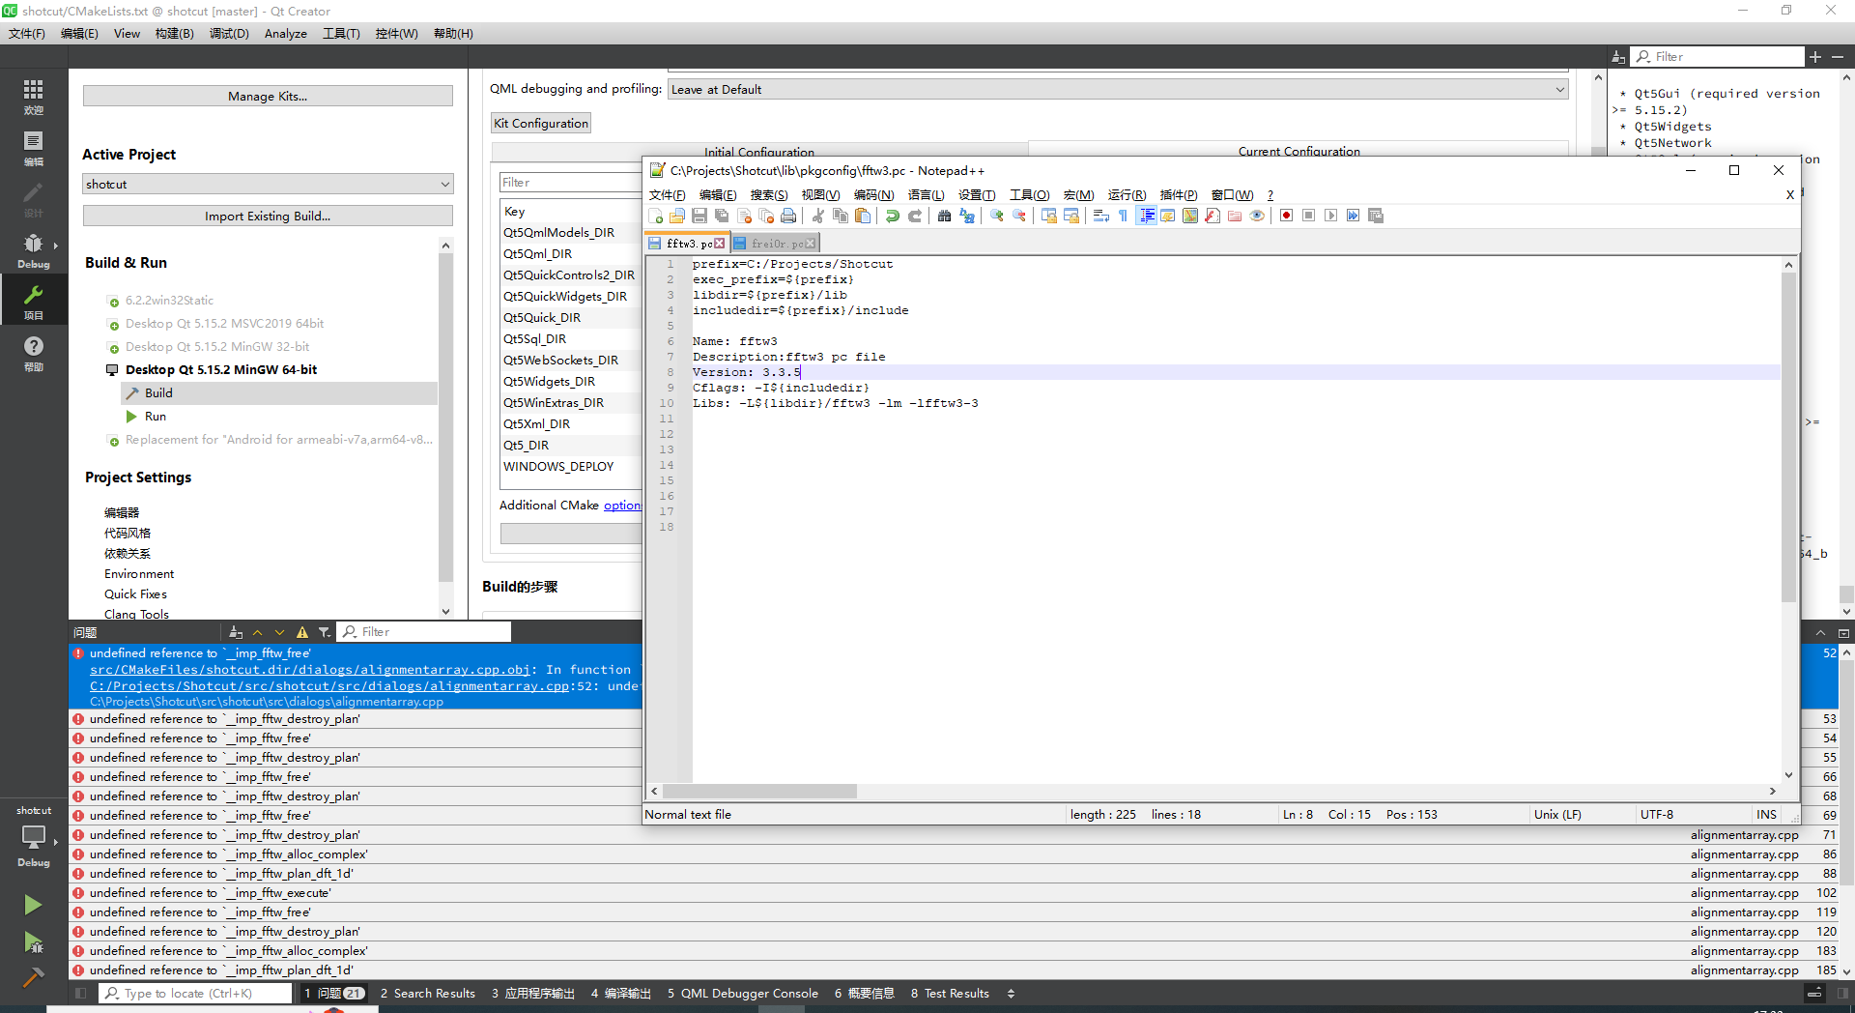Click the Filter field of the issues pane
This screenshot has height=1013, width=1855.
425,631
